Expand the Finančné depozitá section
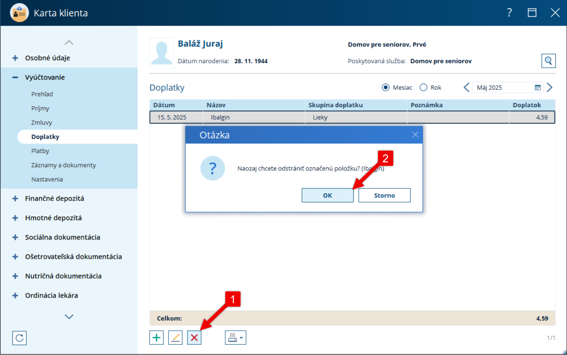 (15, 198)
